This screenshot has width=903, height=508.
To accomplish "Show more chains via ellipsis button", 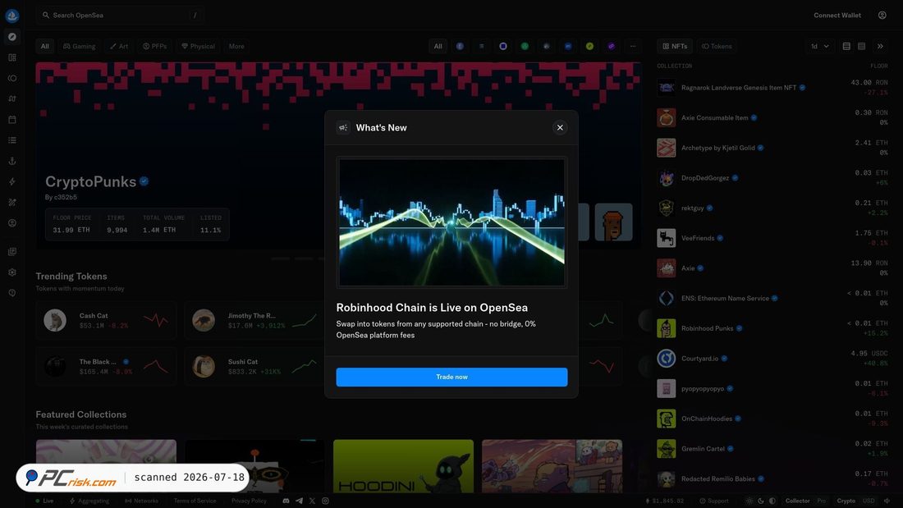I will click(633, 47).
